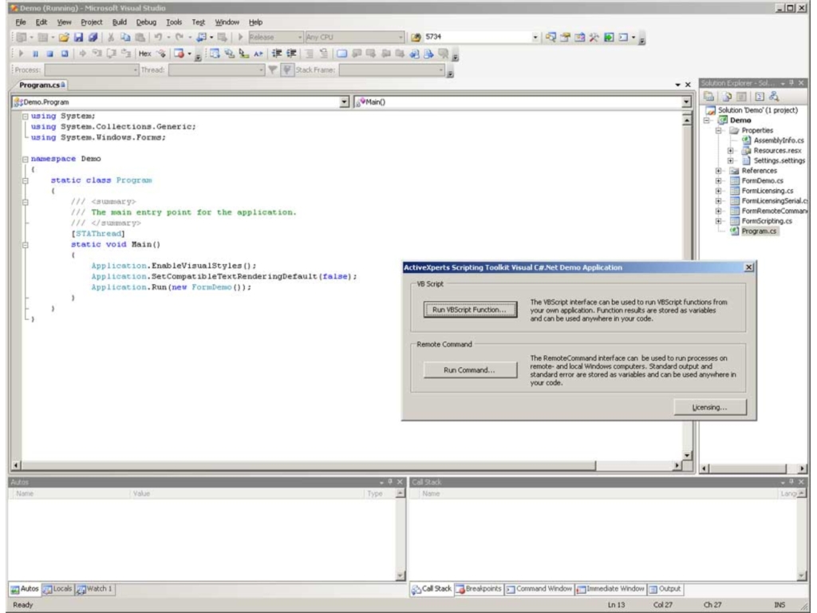
Task: Click the code editor horizontal scrollbar
Action: (346, 465)
